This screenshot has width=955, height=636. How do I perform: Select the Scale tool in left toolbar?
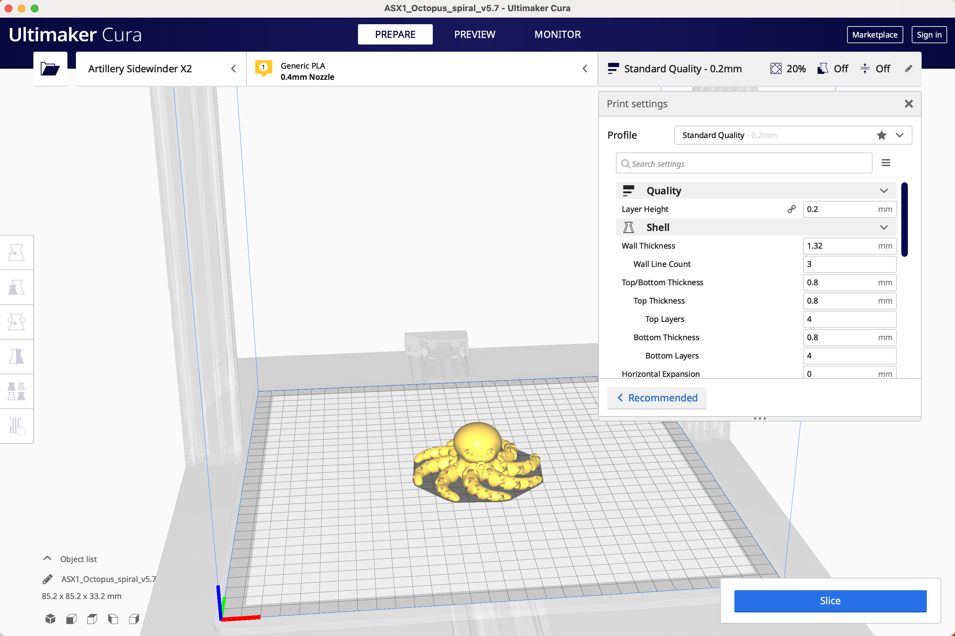point(17,288)
